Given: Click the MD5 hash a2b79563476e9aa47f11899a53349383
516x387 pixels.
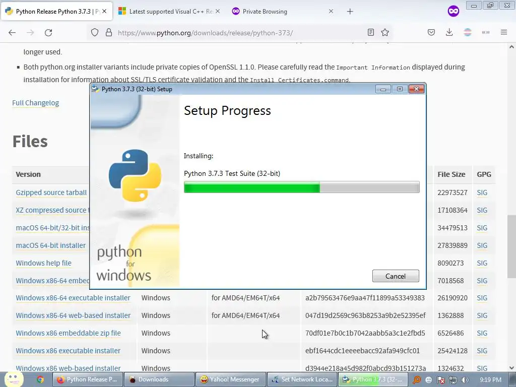Looking at the screenshot, I should point(365,298).
